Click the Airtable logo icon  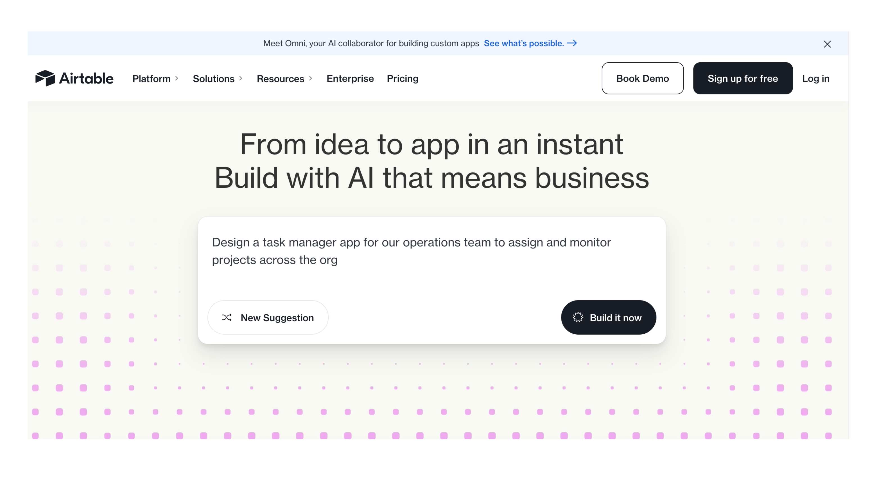(x=45, y=78)
